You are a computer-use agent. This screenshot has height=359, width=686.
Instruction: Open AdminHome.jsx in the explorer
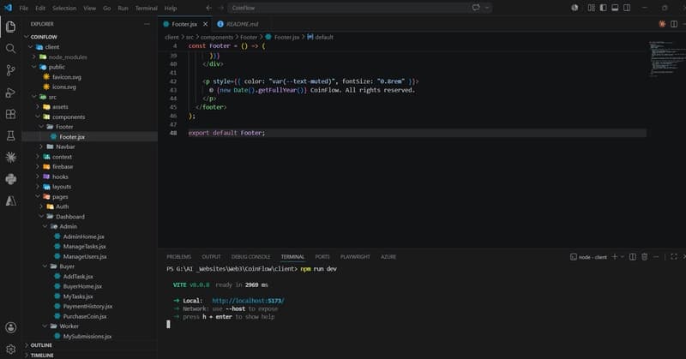tap(79, 236)
